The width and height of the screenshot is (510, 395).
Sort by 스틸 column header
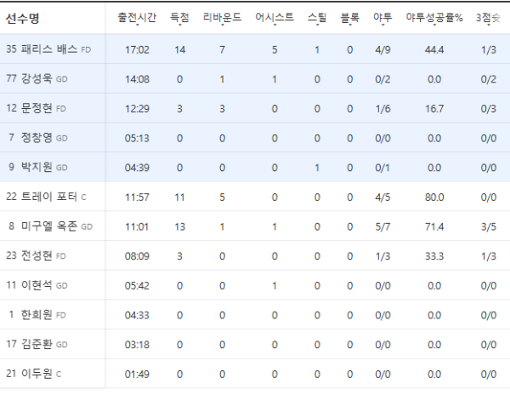click(317, 17)
